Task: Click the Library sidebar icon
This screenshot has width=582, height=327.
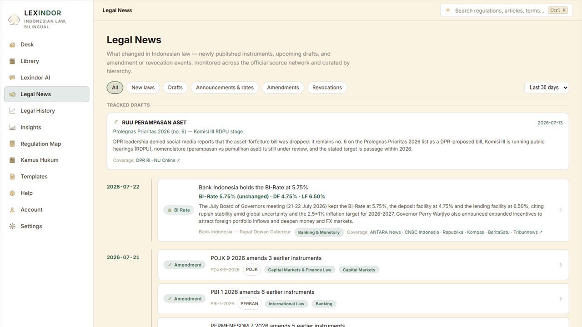Action: [12, 61]
